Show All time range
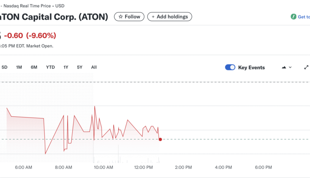This screenshot has height=178, width=310. (94, 67)
